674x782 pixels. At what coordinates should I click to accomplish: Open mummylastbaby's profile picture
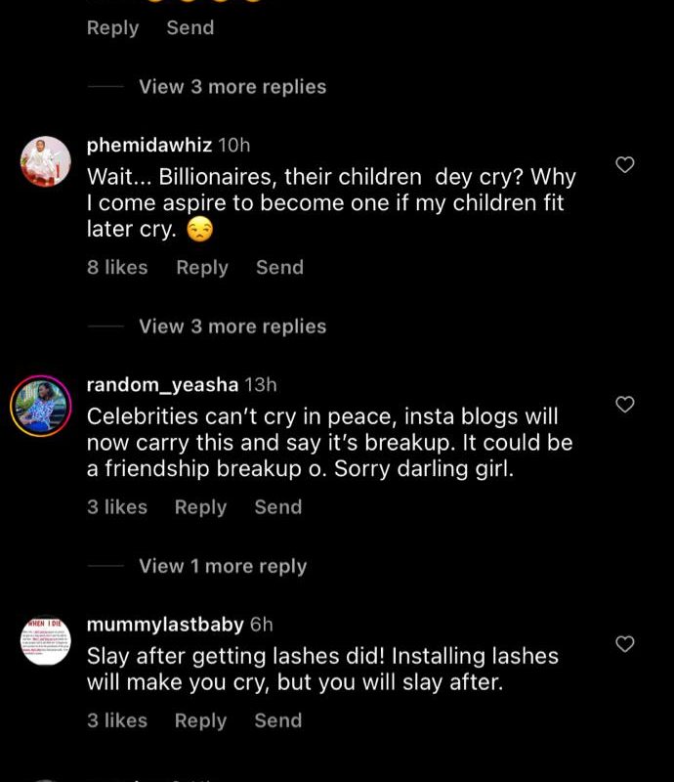(x=46, y=640)
